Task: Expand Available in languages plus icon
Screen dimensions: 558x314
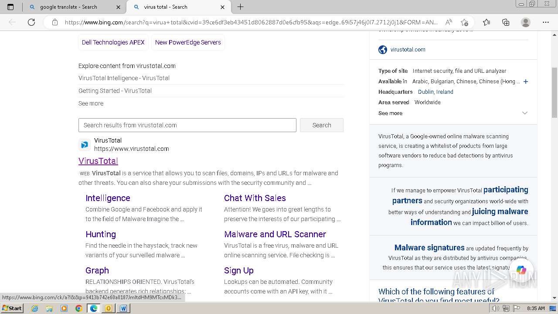Action: (x=526, y=82)
